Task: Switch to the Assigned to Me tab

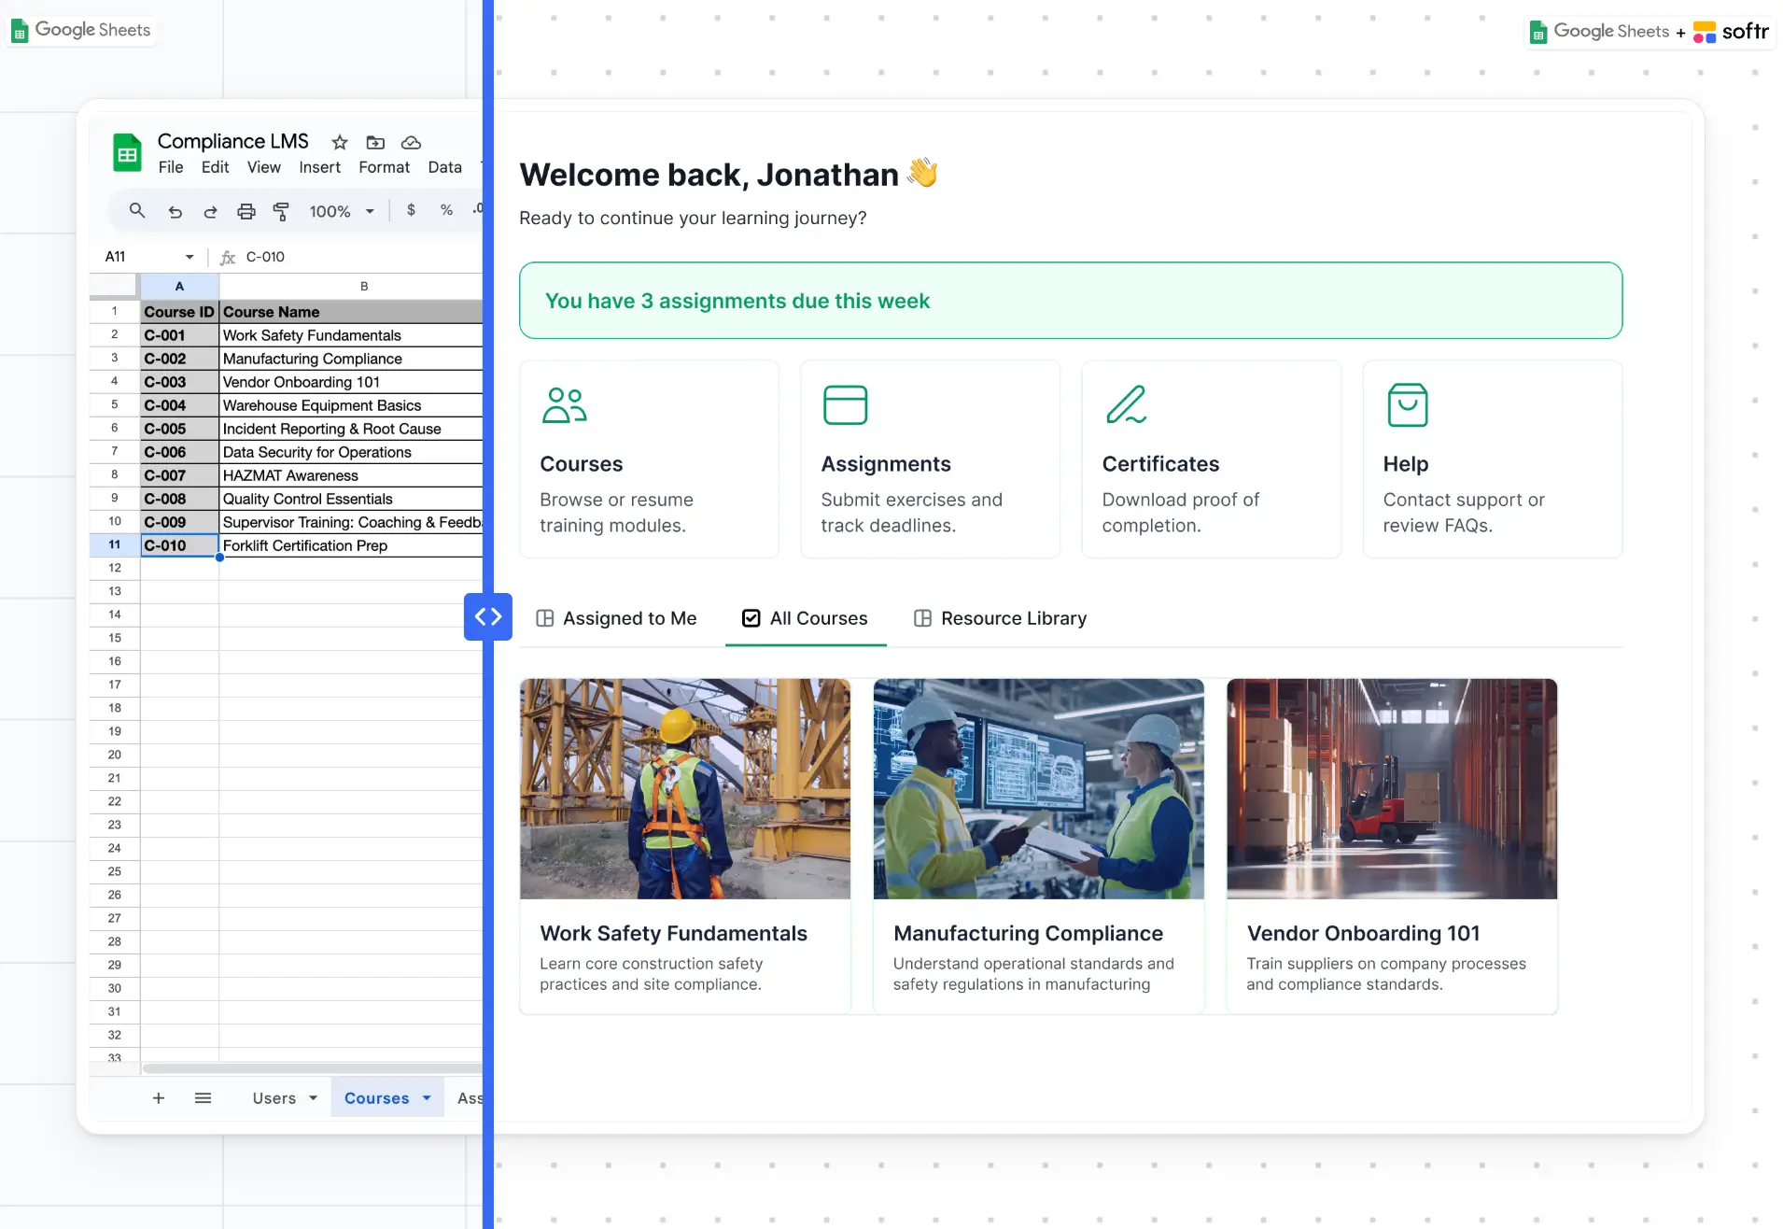Action: coord(616,618)
